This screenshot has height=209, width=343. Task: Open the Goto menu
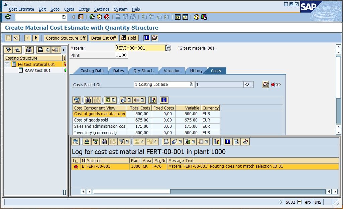[55, 9]
